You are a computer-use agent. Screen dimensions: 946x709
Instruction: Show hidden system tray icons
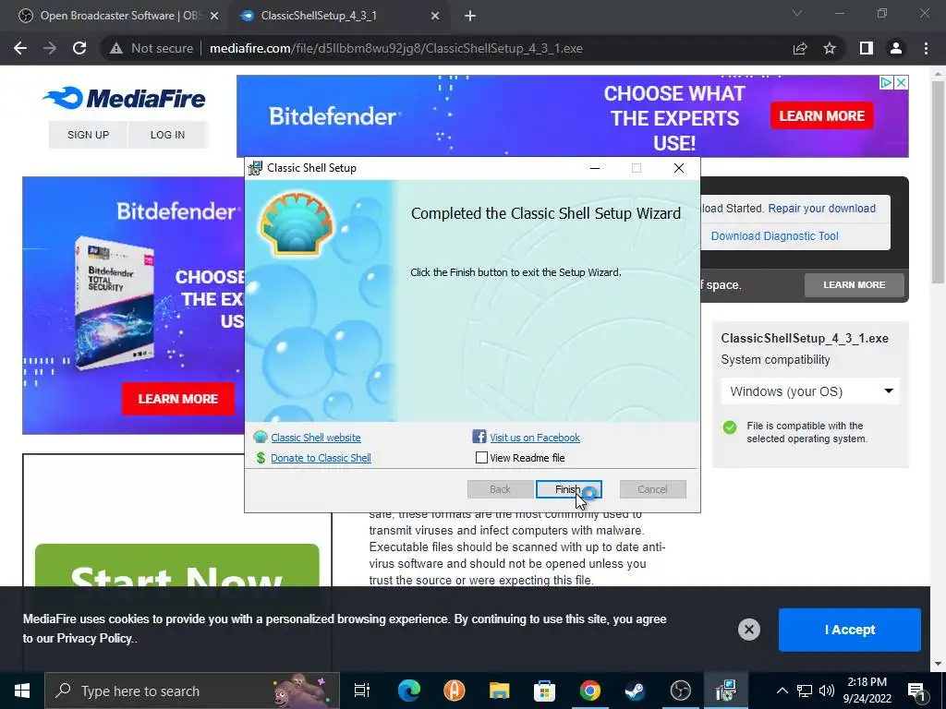pyautogui.click(x=782, y=691)
